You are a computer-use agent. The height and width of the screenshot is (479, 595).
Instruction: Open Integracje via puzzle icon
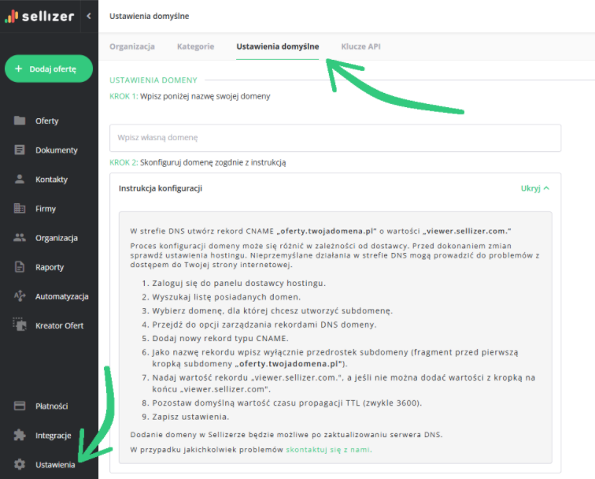pyautogui.click(x=20, y=436)
